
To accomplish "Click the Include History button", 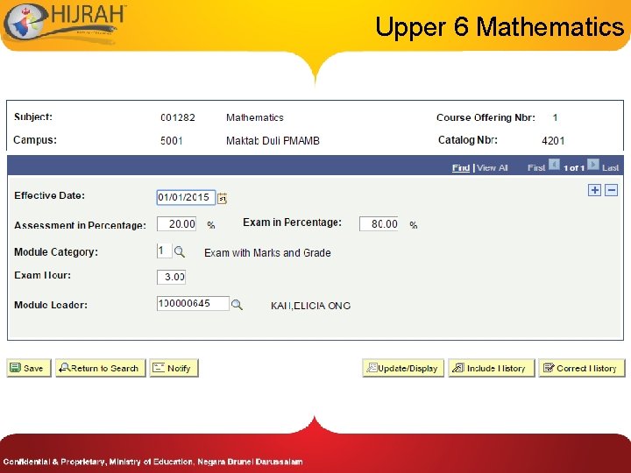I will (x=492, y=368).
